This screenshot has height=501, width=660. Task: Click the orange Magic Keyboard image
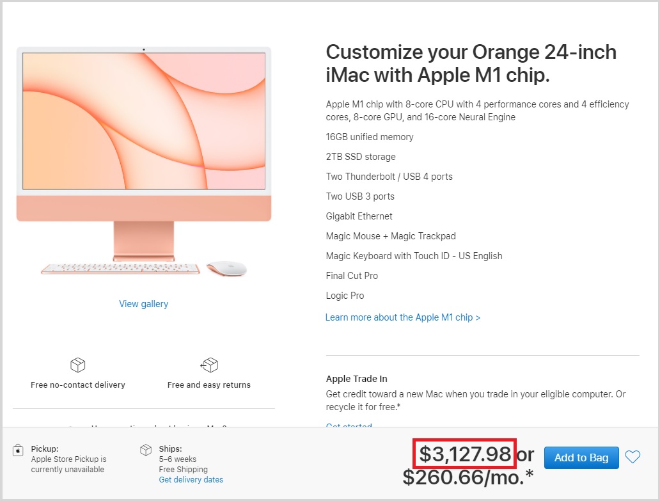click(120, 269)
